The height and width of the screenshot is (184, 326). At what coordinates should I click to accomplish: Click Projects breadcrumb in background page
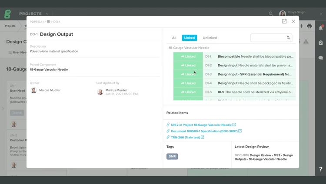[x=10, y=26]
